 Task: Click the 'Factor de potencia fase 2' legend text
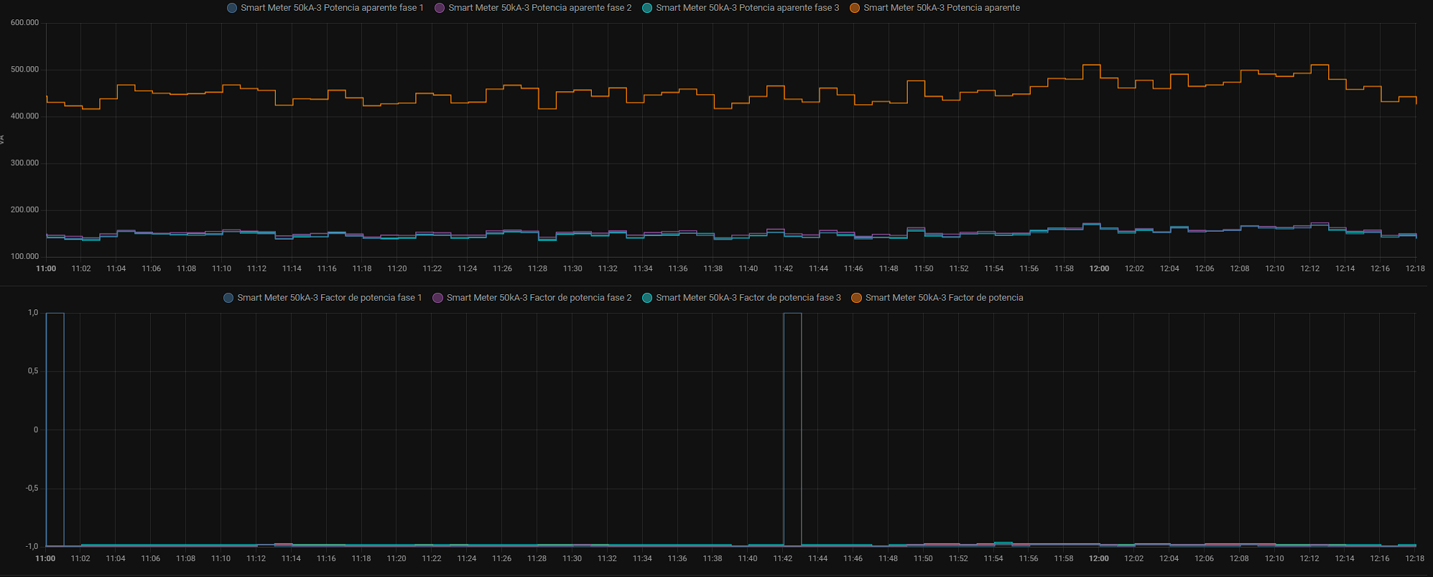[539, 298]
